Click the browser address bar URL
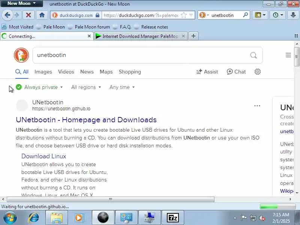Screen dimensions: 300x225 coord(141,15)
